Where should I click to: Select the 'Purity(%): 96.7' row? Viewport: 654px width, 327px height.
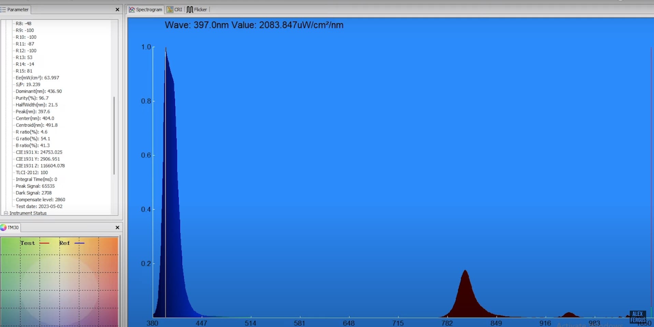[32, 98]
